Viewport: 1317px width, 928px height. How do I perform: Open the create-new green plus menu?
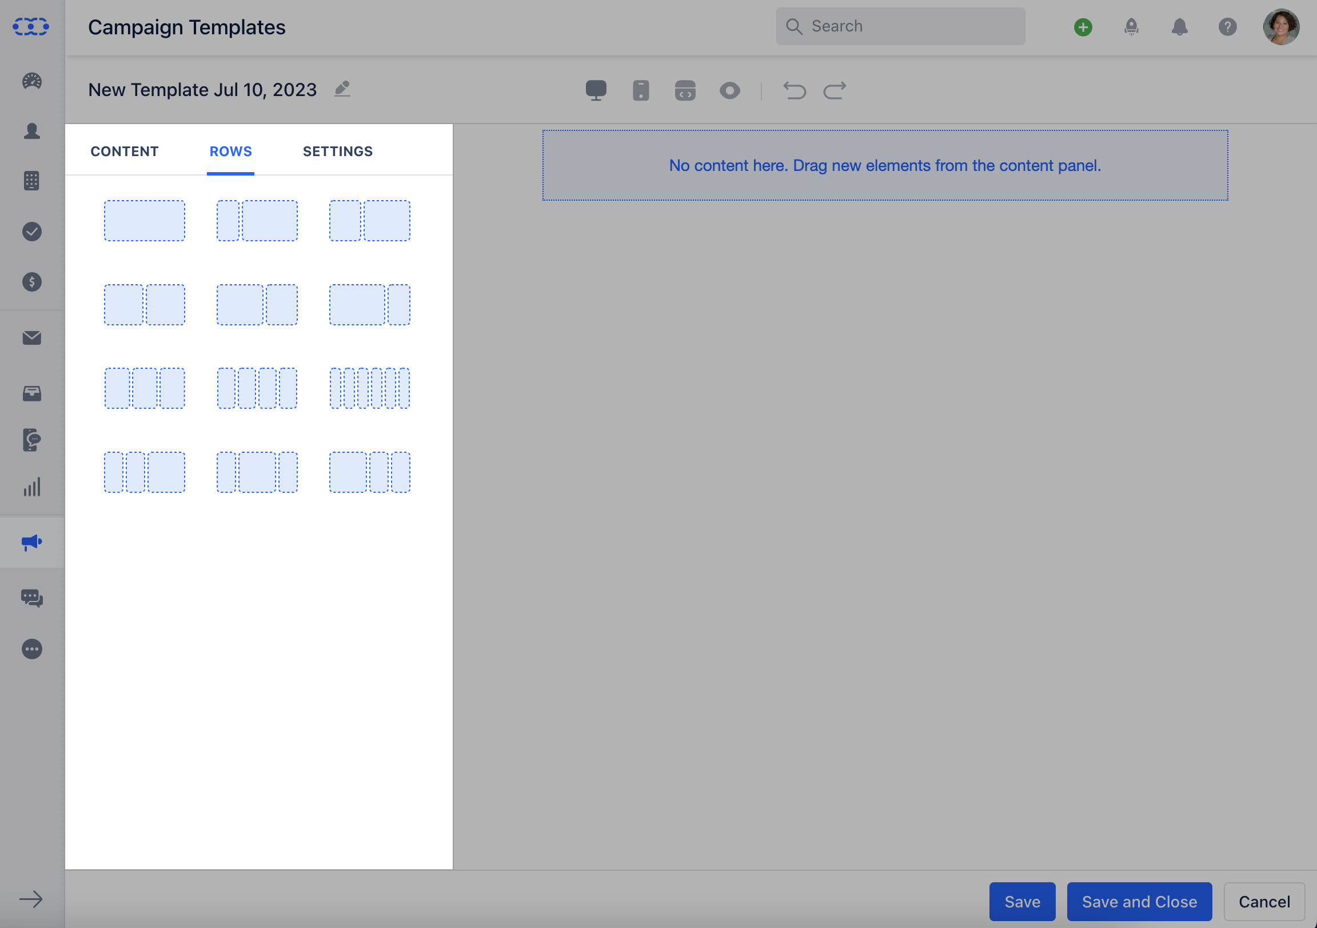point(1083,26)
